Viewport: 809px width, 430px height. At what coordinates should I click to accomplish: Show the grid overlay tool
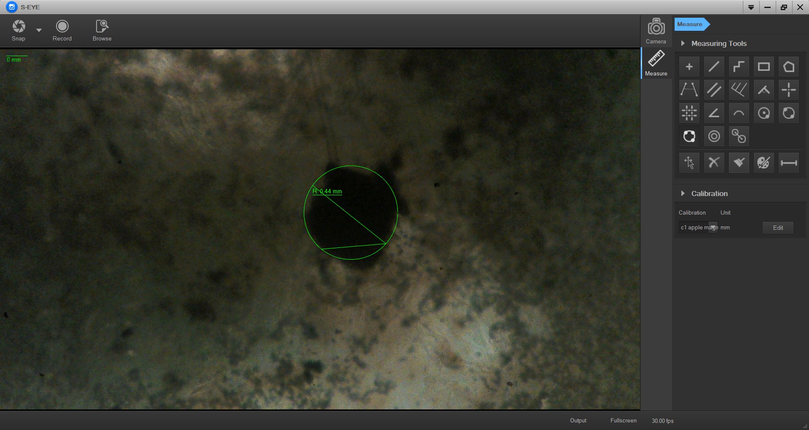point(689,113)
